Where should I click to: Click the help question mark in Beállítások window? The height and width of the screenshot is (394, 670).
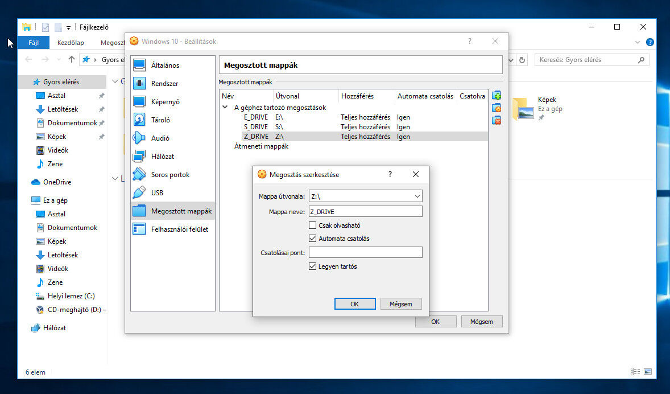tap(470, 41)
